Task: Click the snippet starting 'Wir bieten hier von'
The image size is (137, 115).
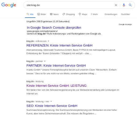Action: (73, 92)
